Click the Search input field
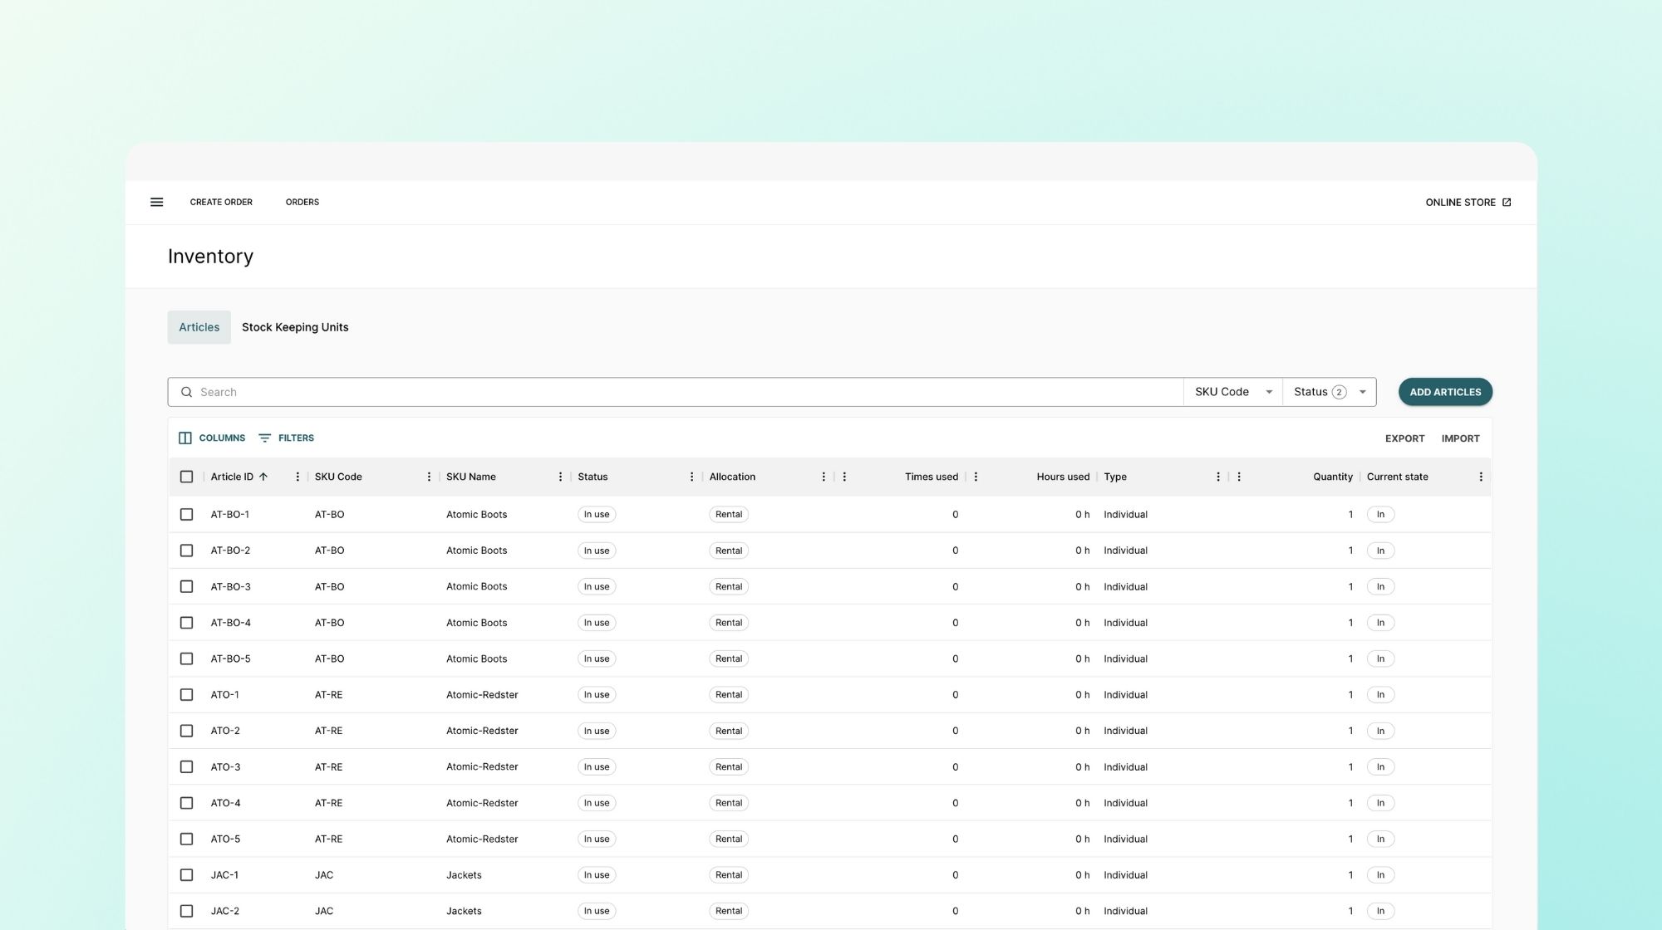The width and height of the screenshot is (1662, 930). point(675,392)
